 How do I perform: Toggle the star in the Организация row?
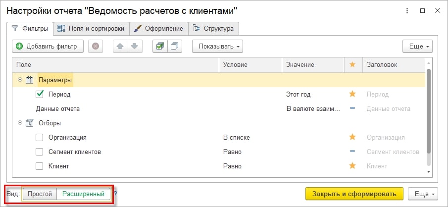[352, 137]
